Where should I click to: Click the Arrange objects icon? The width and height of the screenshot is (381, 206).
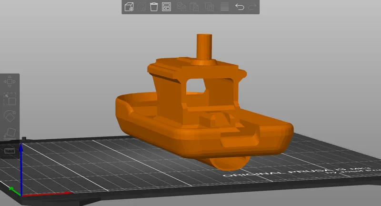tap(166, 7)
